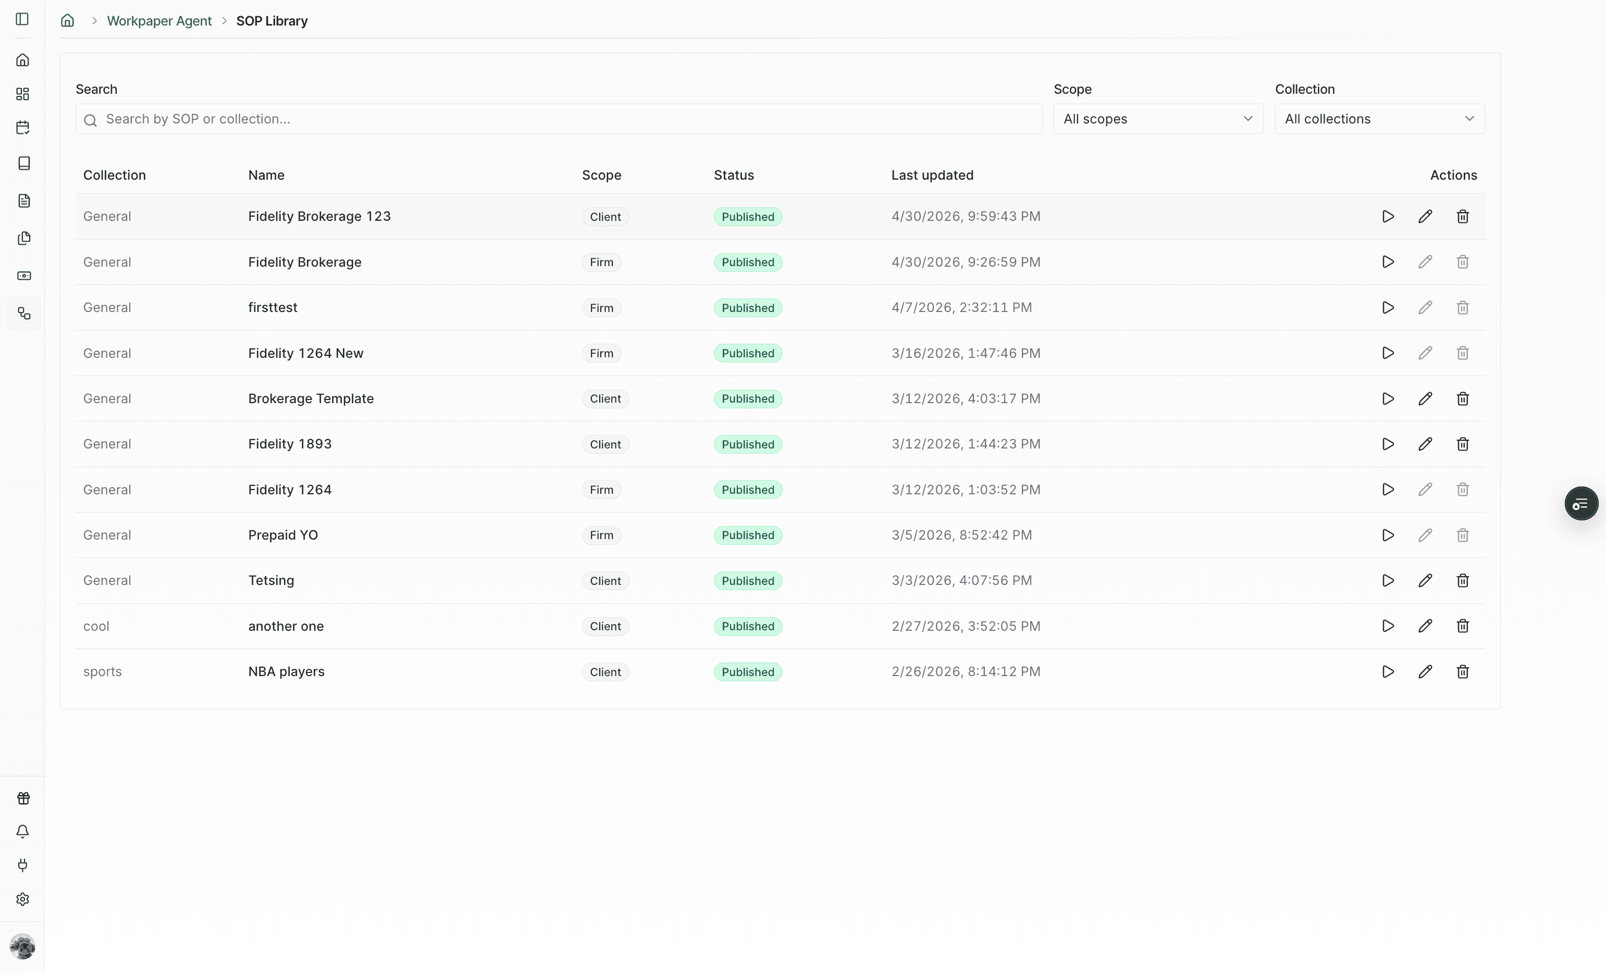Delete the another one SOP
The width and height of the screenshot is (1606, 973).
click(1463, 626)
